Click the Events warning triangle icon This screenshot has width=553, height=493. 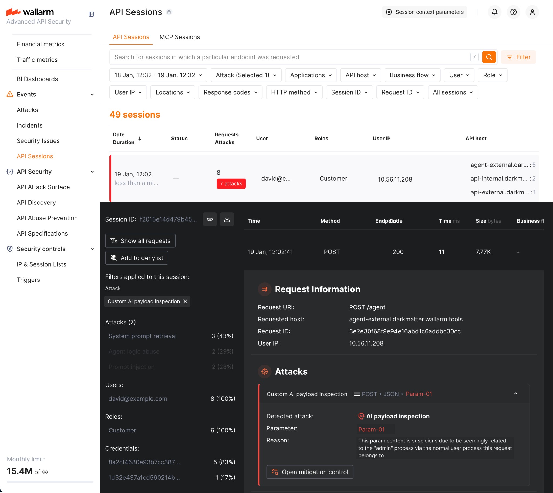tap(9, 94)
